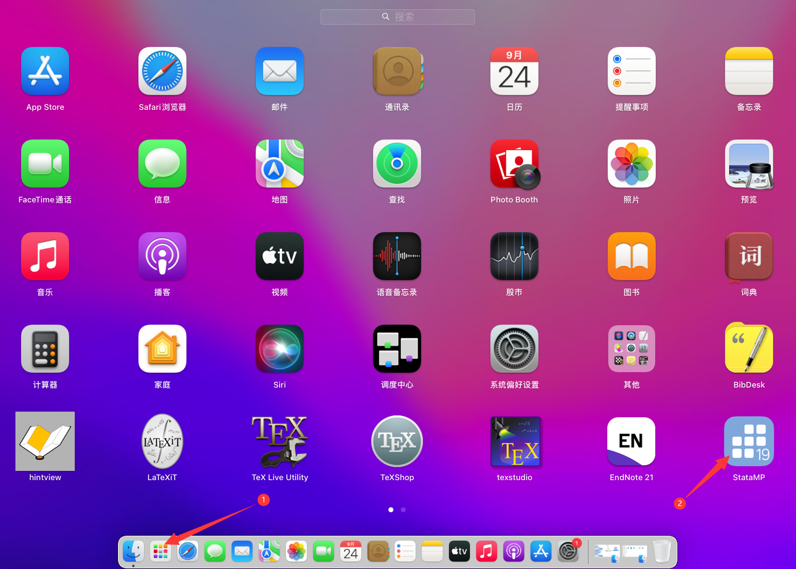Open TeXShop
The height and width of the screenshot is (569, 796).
point(397,441)
